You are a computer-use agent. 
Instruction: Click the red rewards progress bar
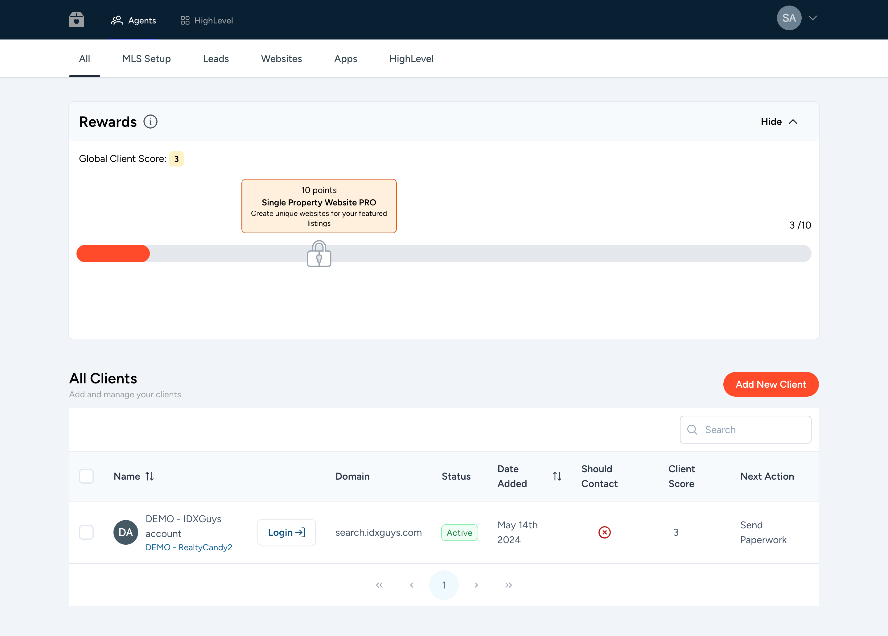[113, 254]
